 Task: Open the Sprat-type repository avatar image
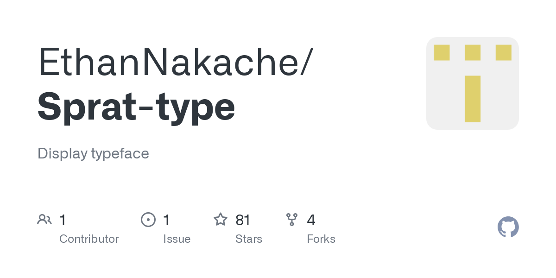(472, 83)
